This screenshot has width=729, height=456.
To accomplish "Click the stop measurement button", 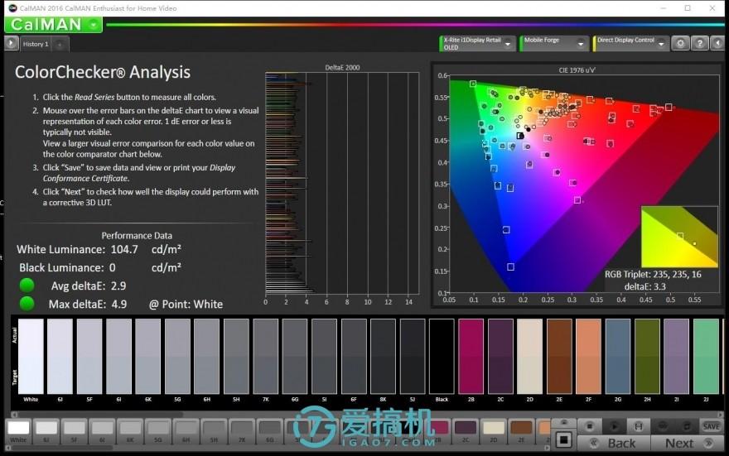I will (590, 426).
